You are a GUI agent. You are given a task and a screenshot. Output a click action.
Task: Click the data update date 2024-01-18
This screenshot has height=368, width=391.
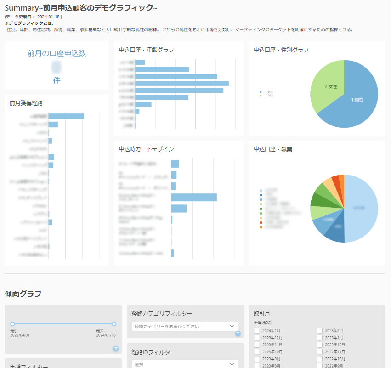pos(48,17)
